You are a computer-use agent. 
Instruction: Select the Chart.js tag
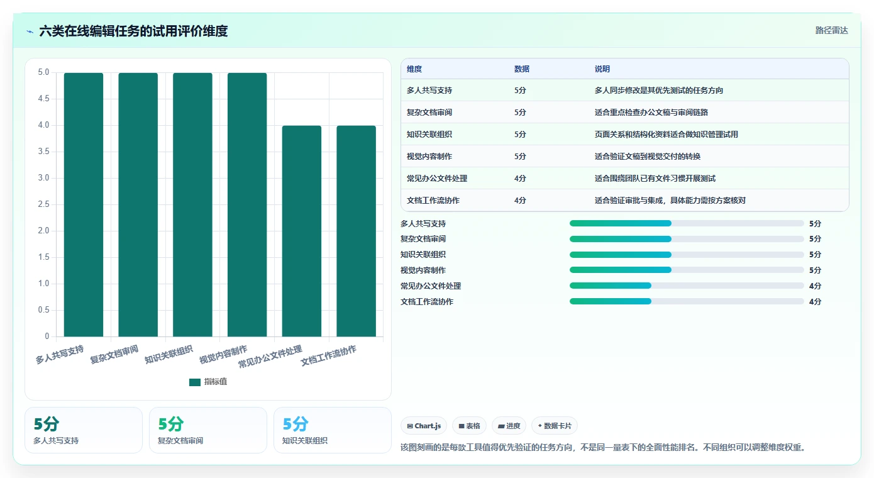[424, 426]
